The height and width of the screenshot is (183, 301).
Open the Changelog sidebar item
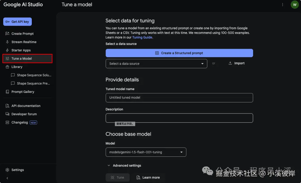pos(20,122)
